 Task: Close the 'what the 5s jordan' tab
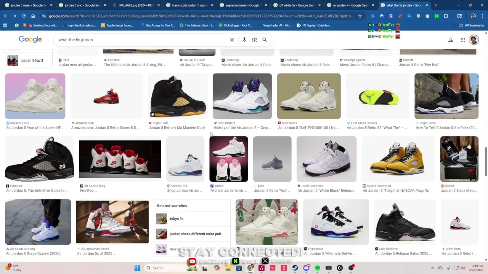(x=427, y=5)
